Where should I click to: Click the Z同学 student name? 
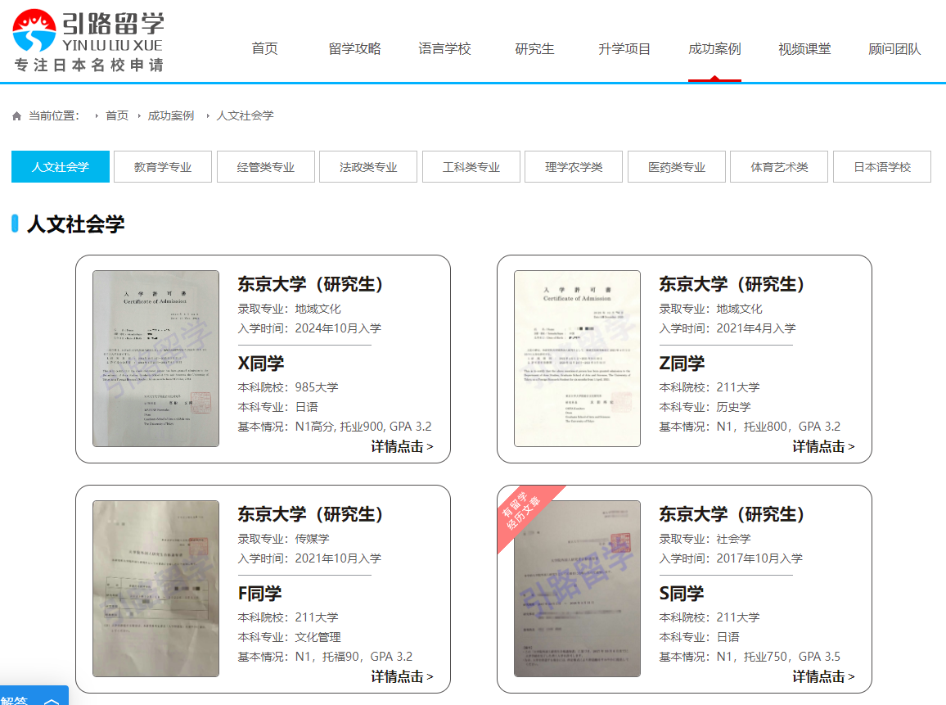[682, 364]
